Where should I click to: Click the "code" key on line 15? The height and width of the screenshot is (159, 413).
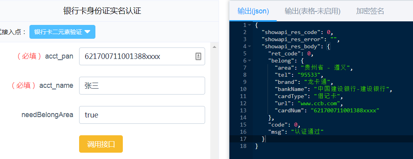coord(278,125)
